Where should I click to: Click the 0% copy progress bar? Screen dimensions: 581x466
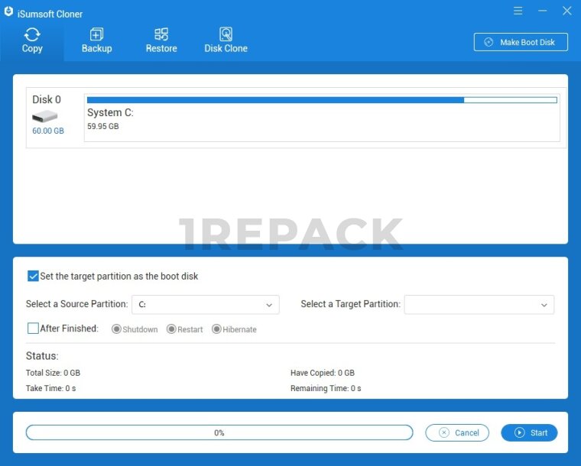click(219, 433)
